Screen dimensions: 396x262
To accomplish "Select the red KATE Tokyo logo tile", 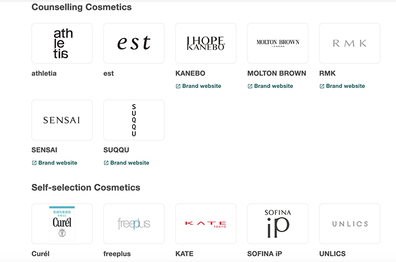I will [206, 224].
